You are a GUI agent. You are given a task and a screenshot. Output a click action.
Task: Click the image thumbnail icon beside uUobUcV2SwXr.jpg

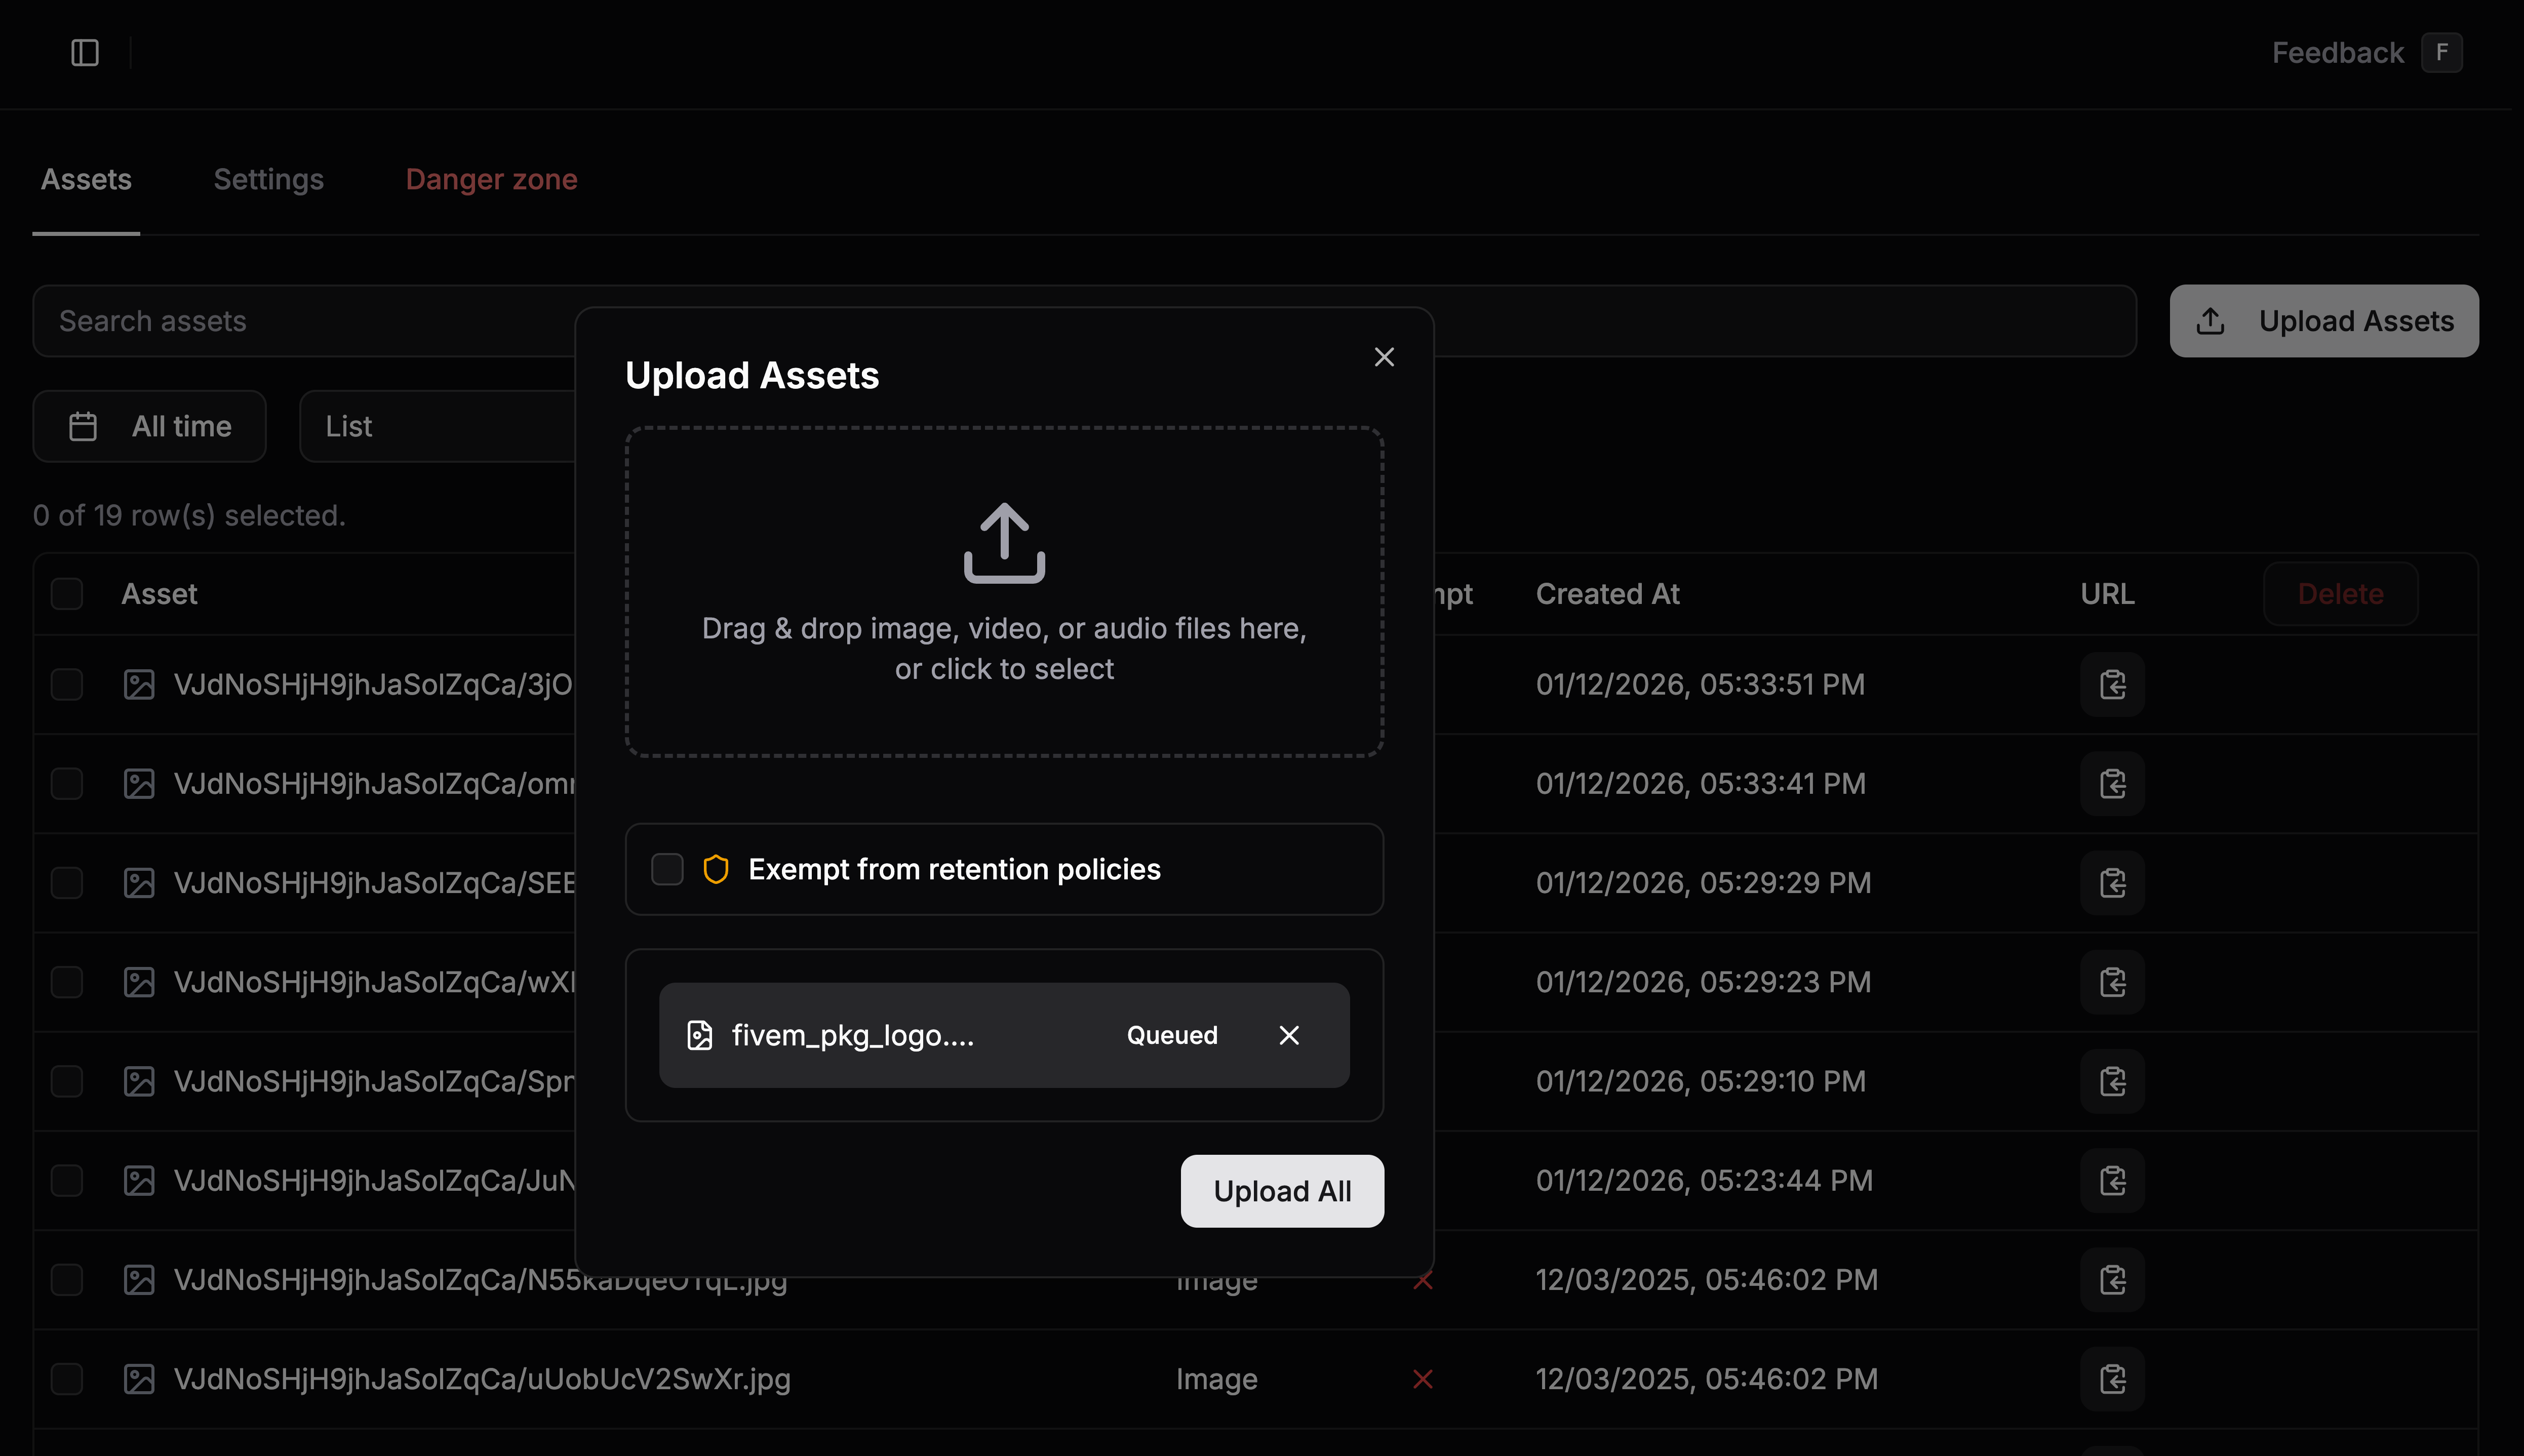[139, 1379]
